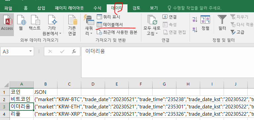This screenshot has width=254, height=120.
Task: Click 쿼리 표시 button
Action: (x=108, y=17)
